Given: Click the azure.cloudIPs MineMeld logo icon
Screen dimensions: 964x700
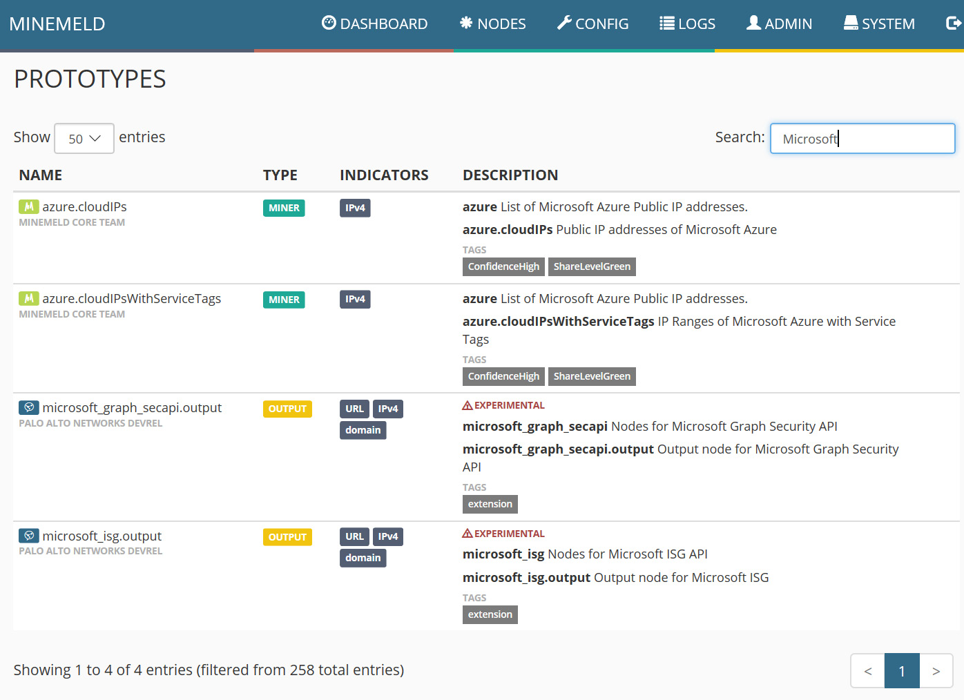Looking at the screenshot, I should tap(29, 206).
